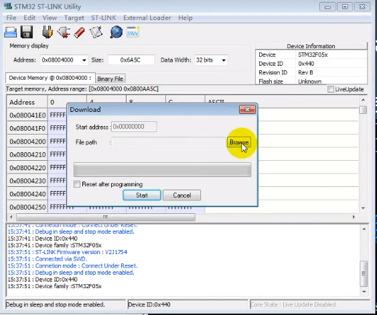Open the Address dropdown arrow

click(84, 60)
